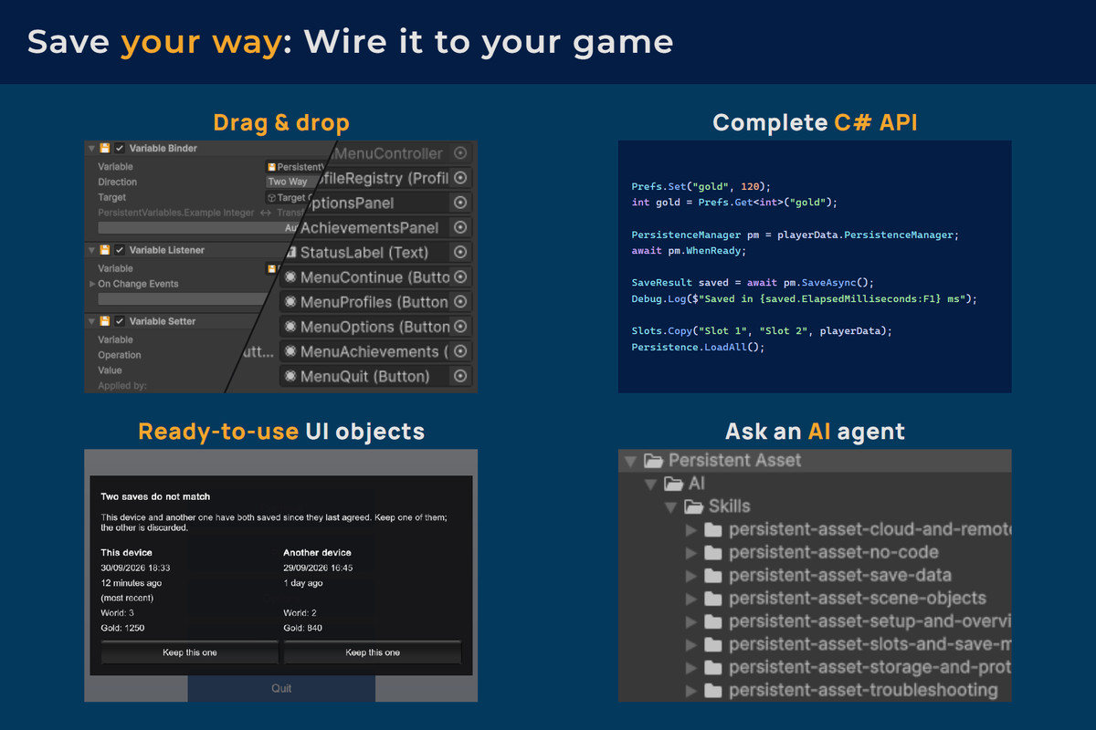Open object picker next to MenuContinue (Button)
Viewport: 1096px width, 730px height.
click(x=460, y=276)
